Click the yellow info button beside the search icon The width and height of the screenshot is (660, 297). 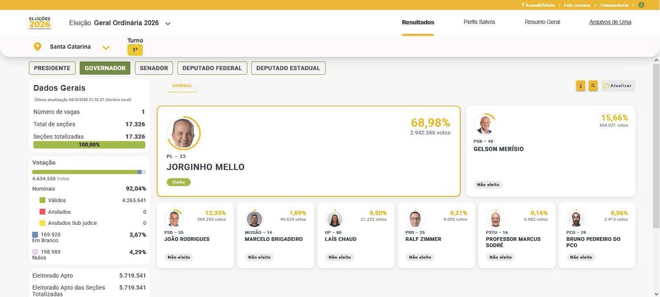[581, 86]
